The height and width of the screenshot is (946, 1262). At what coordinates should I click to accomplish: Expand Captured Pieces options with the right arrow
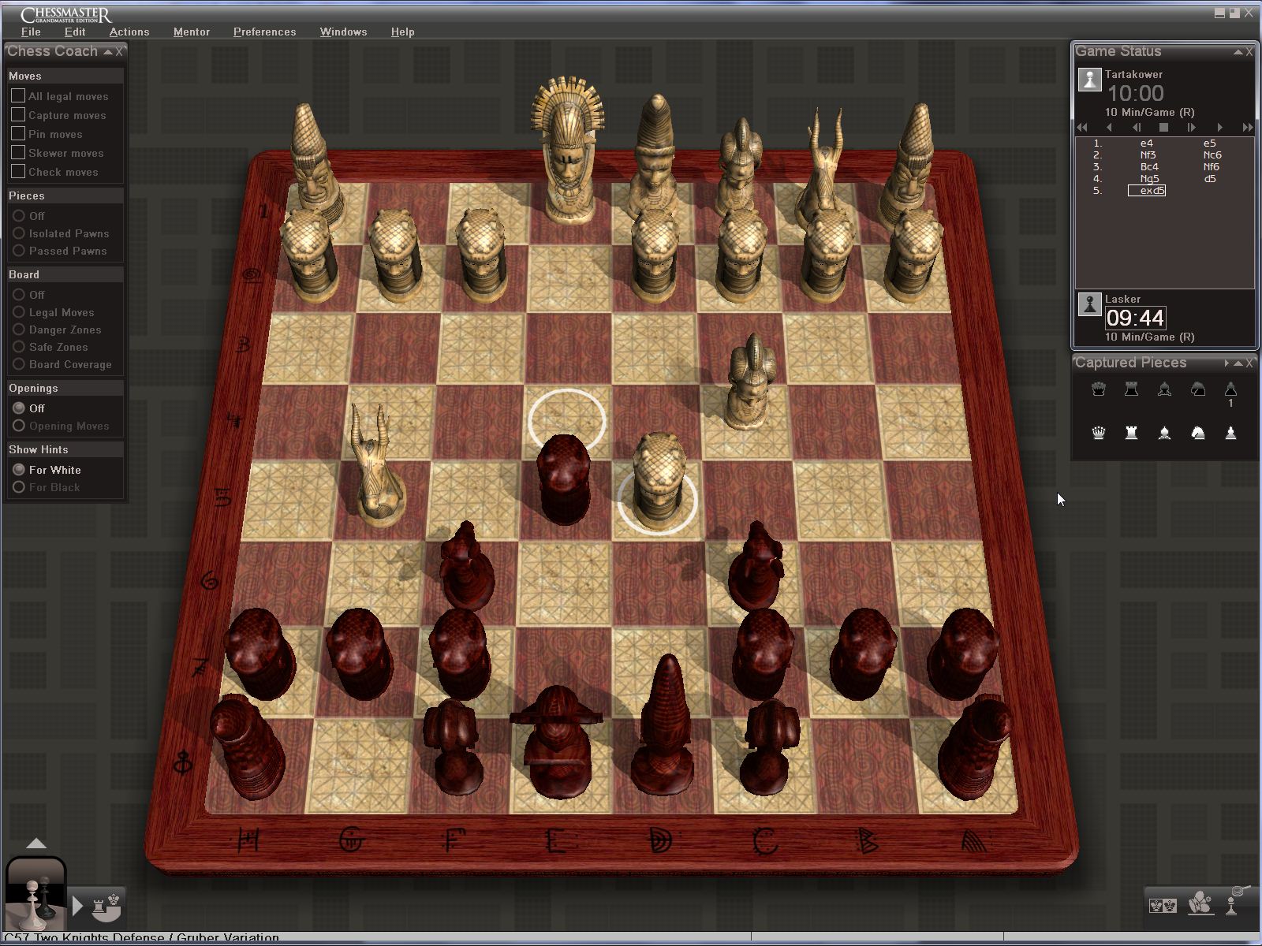click(x=1227, y=363)
